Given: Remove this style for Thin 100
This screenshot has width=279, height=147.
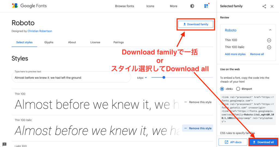Looking at the screenshot, I should pyautogui.click(x=198, y=102).
